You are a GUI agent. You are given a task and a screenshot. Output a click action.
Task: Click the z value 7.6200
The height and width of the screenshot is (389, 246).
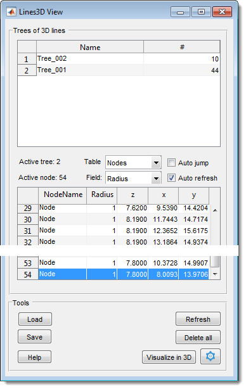(136, 208)
